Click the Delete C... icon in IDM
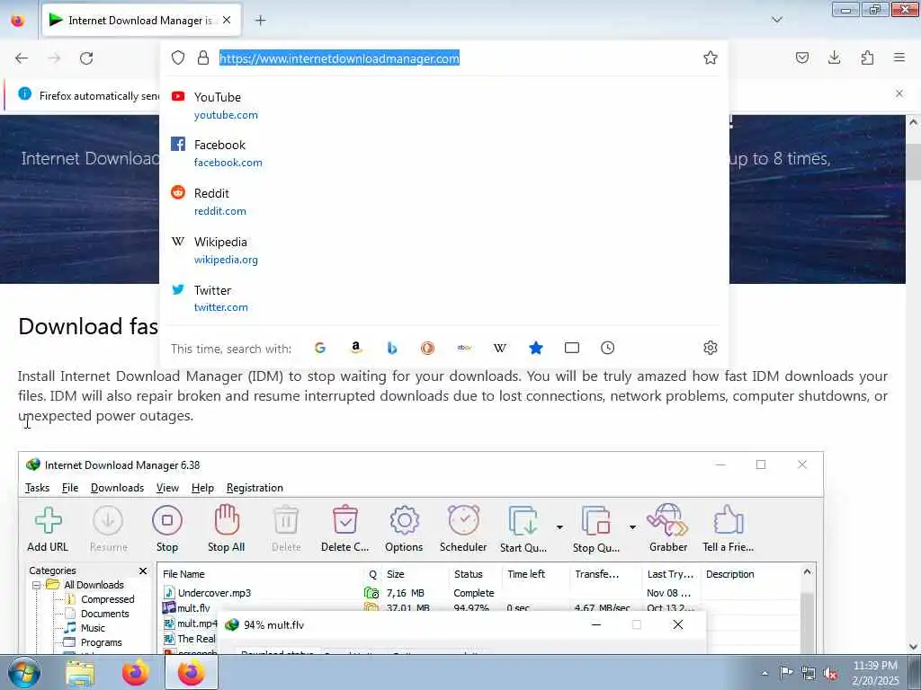 coord(344,520)
